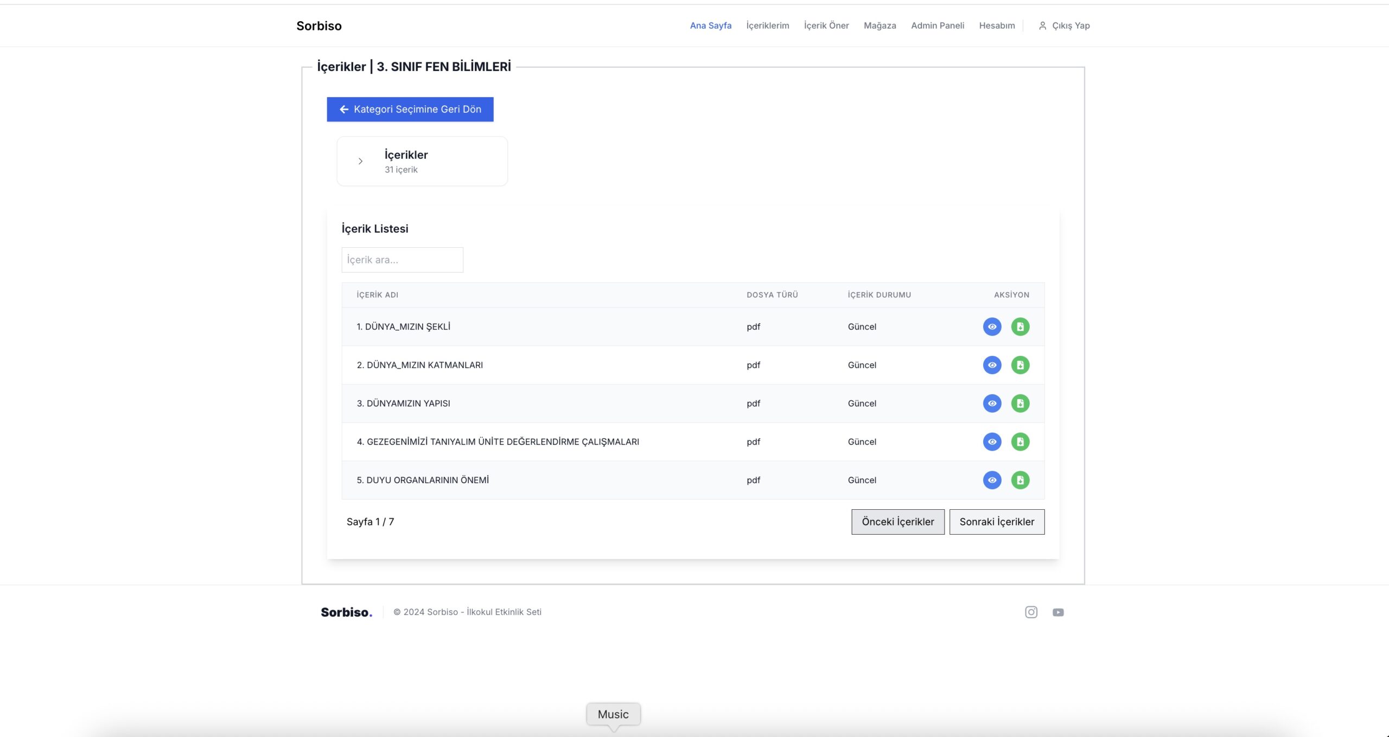Click İÇERİK DURUMU column header
Image resolution: width=1389 pixels, height=737 pixels.
click(880, 295)
